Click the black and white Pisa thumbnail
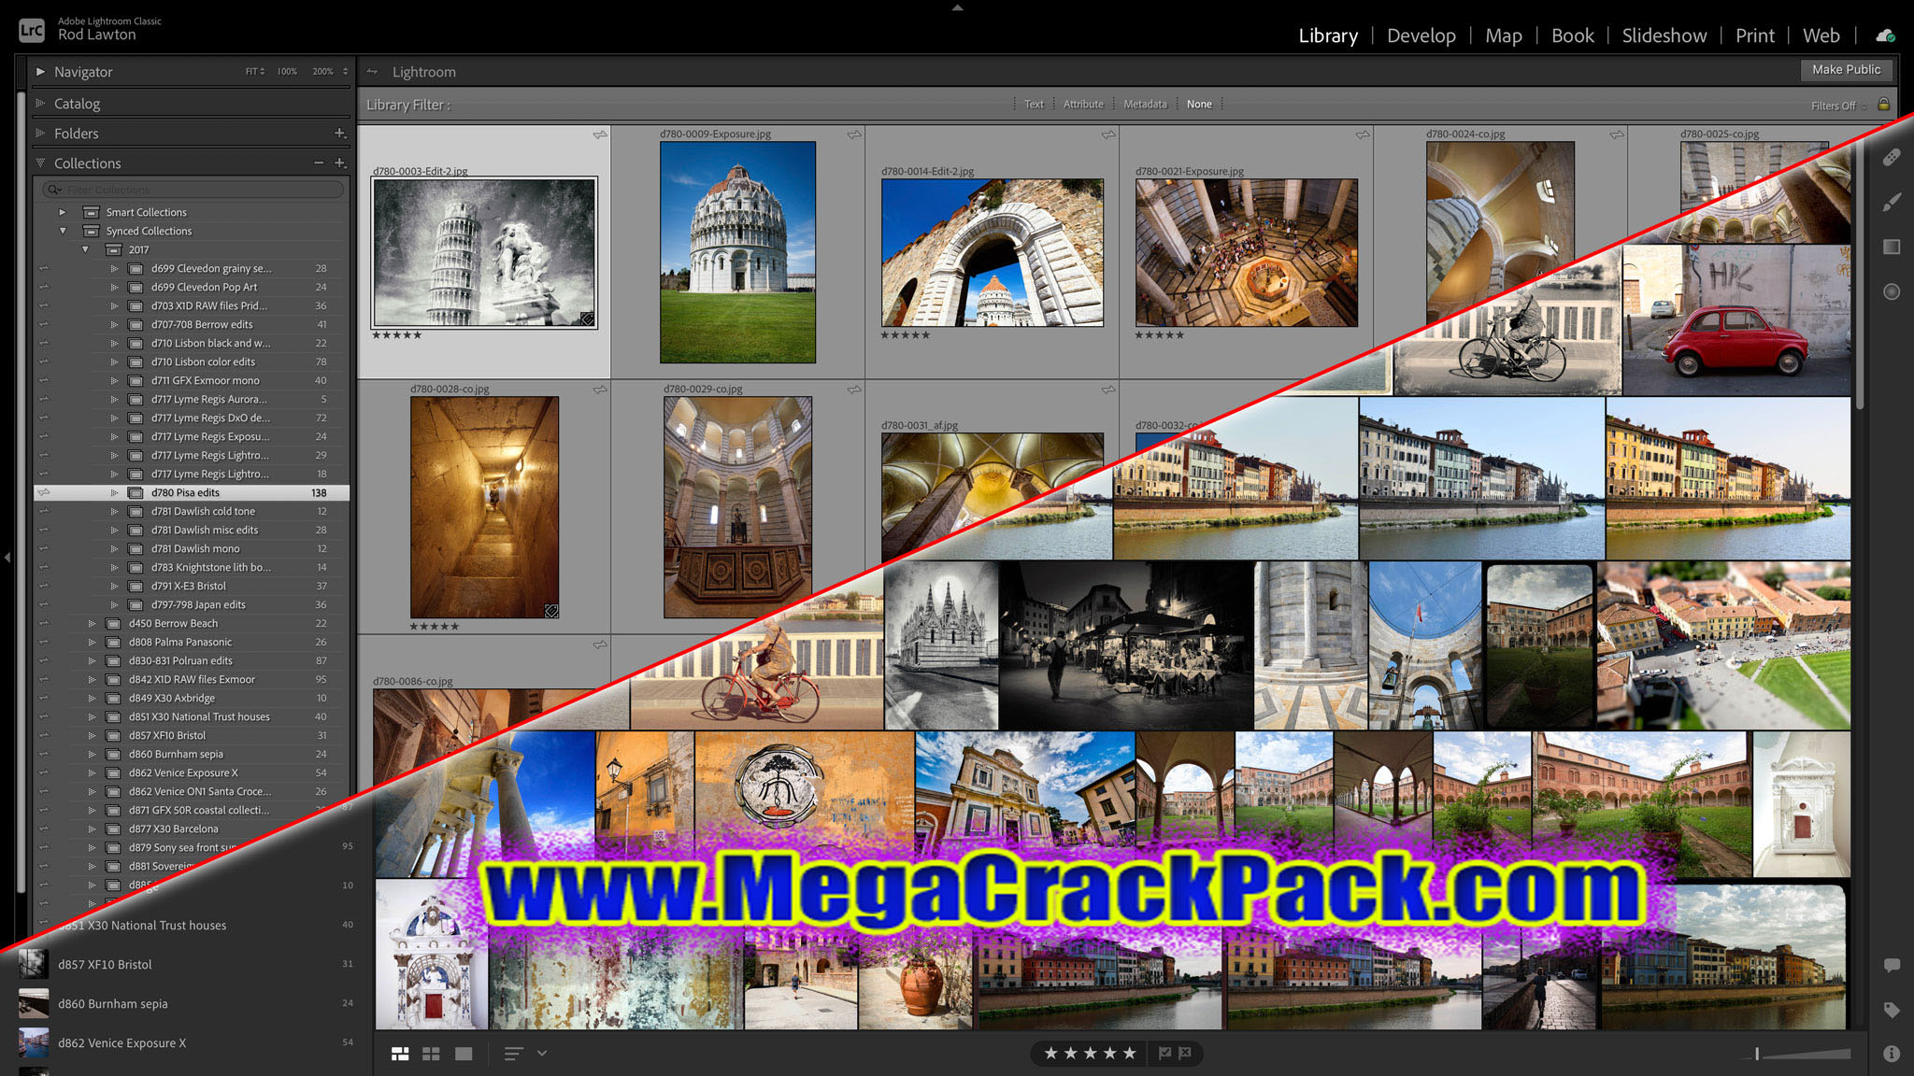Image resolution: width=1914 pixels, height=1076 pixels. coord(485,252)
